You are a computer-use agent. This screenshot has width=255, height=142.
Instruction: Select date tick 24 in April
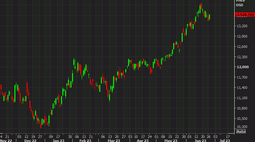click(150, 137)
